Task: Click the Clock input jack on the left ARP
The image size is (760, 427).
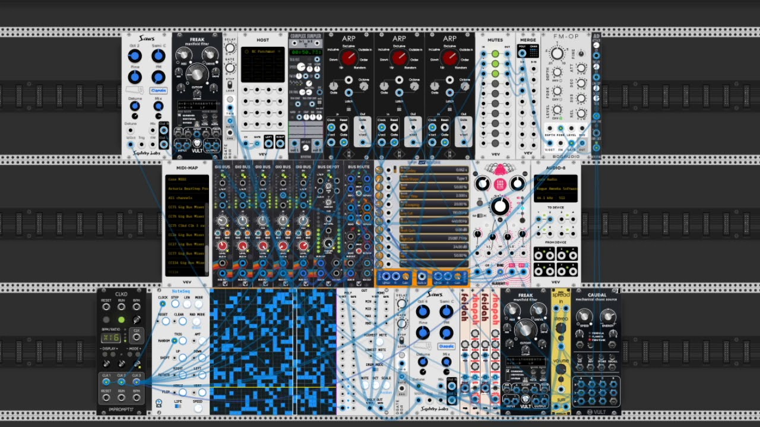Action: (331, 128)
